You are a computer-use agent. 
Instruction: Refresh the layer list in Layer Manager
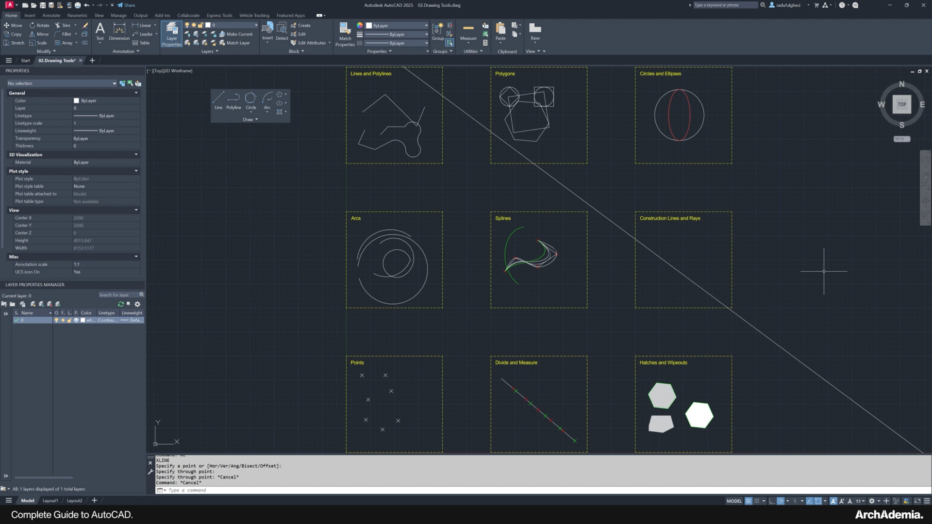click(120, 304)
